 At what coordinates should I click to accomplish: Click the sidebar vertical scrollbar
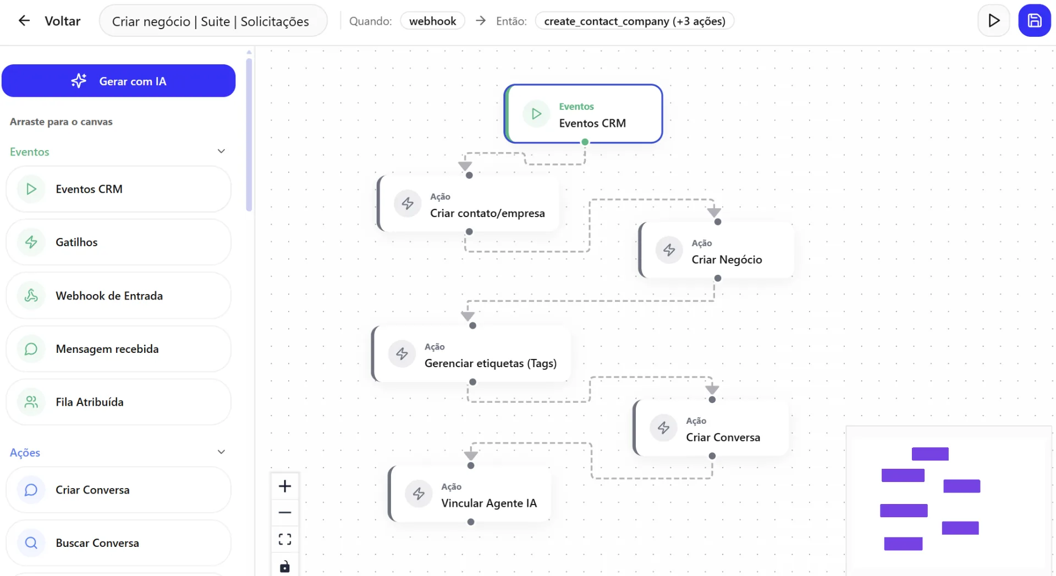pyautogui.click(x=249, y=135)
